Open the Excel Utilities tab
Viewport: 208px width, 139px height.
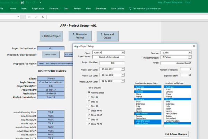[x=118, y=8]
